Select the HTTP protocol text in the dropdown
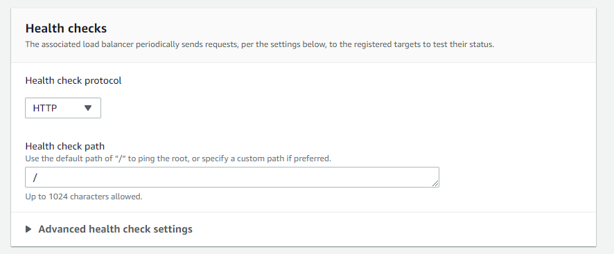The height and width of the screenshot is (254, 614). (x=45, y=108)
